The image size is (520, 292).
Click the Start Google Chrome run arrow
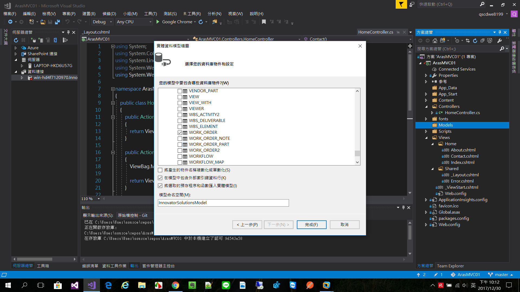click(158, 22)
